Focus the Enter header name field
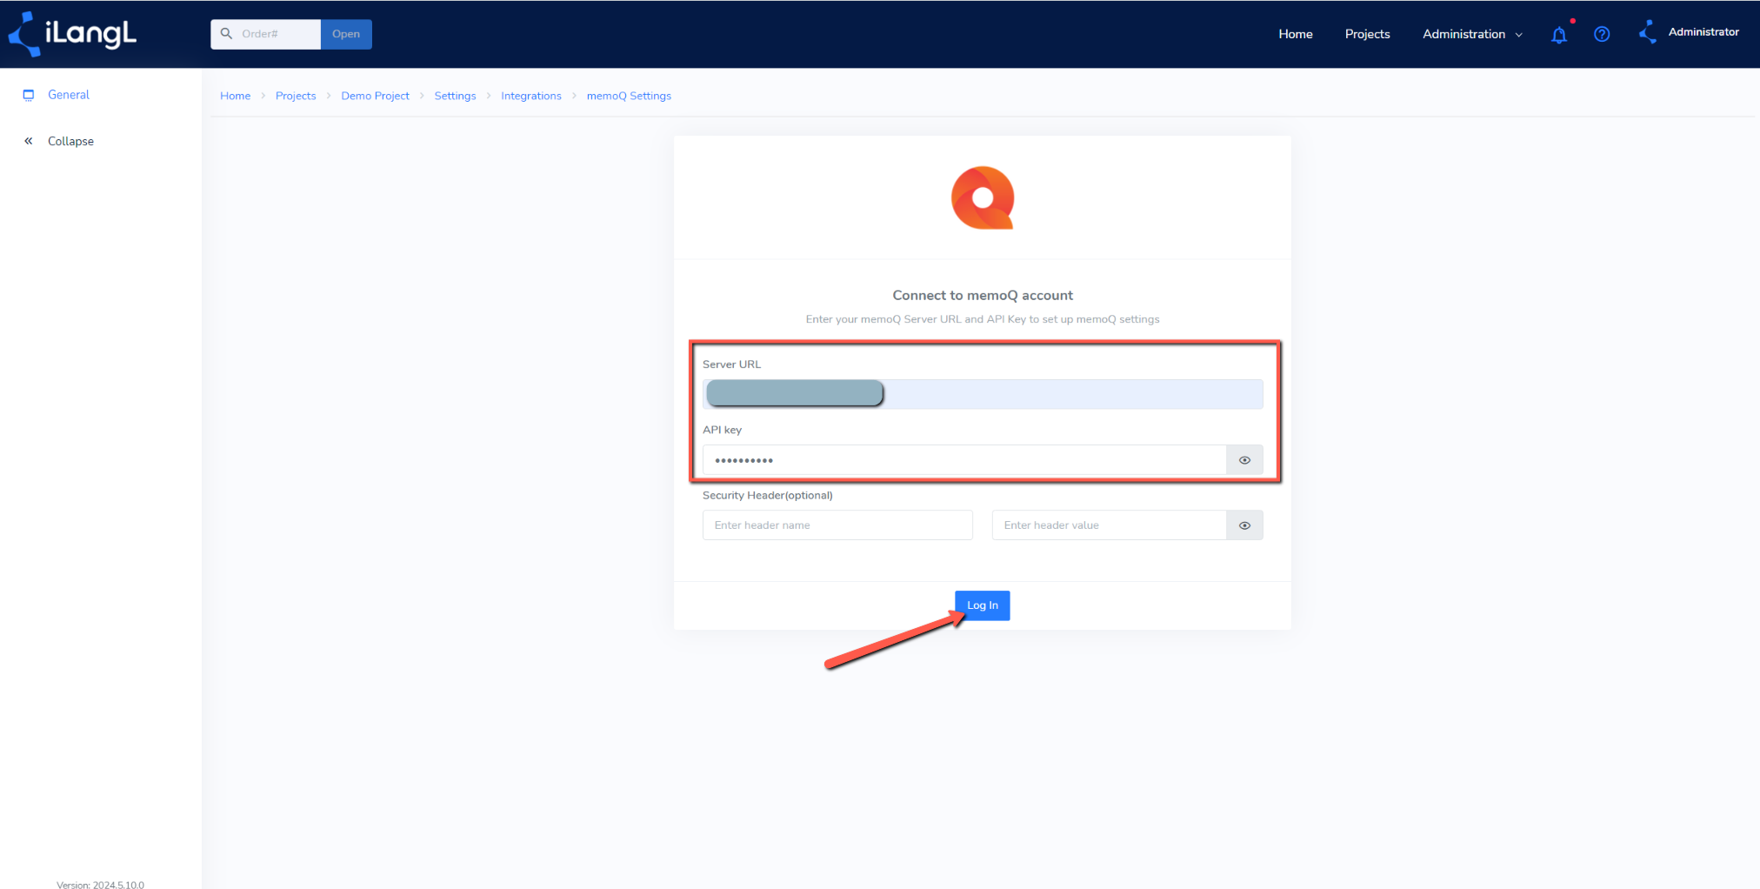 837,525
